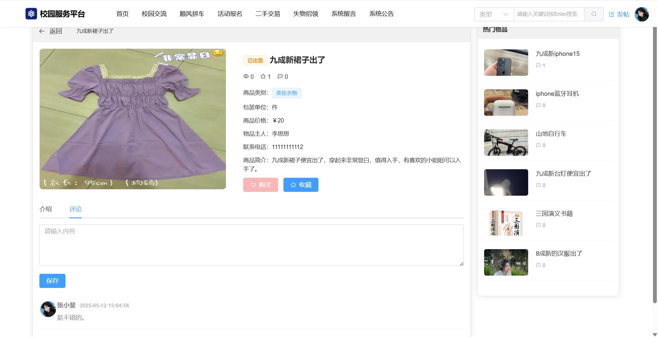Click the back arrow icon
Screen dimensions: 658x337
coord(42,31)
